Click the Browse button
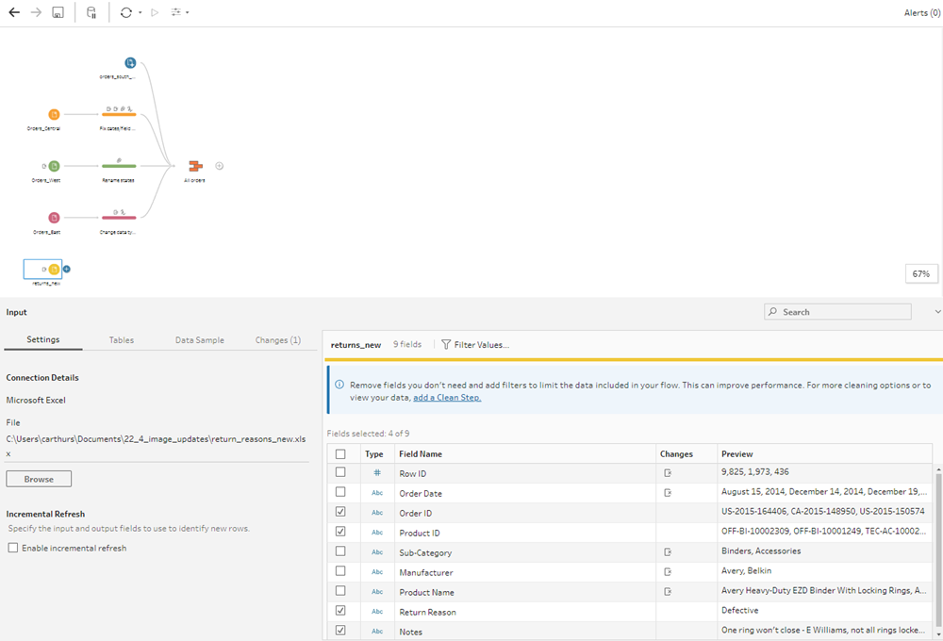This screenshot has width=943, height=641. point(39,479)
